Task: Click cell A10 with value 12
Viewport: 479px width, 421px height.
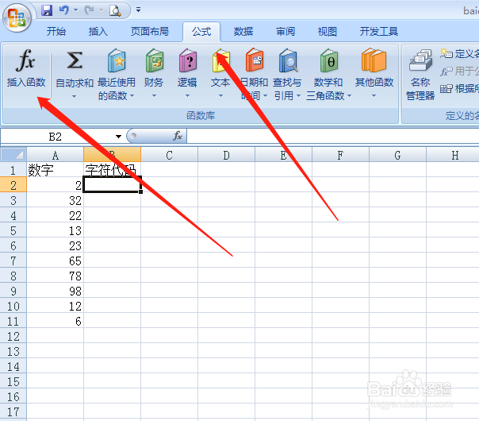Action: [55, 306]
